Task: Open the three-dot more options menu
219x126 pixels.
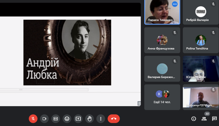Action: [x=100, y=119]
